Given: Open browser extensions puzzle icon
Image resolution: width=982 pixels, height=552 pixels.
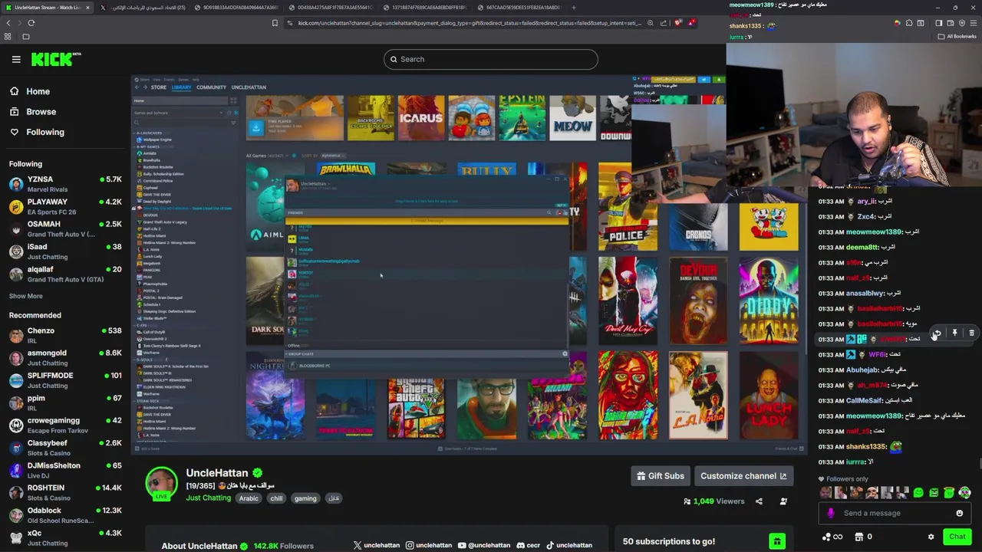Looking at the screenshot, I should coord(909,23).
